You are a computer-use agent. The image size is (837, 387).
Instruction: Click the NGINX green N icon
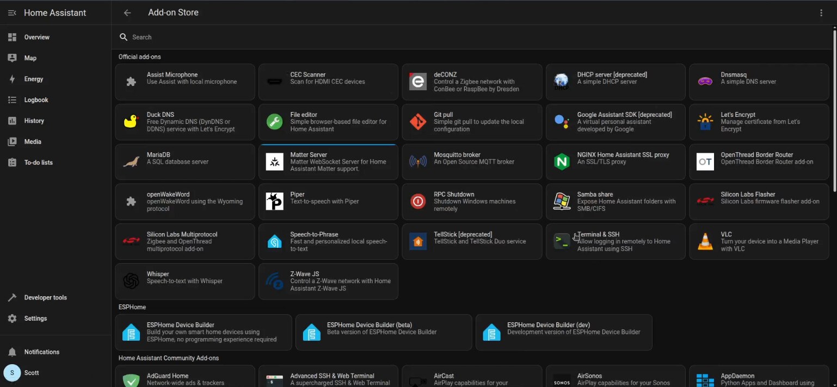pyautogui.click(x=562, y=162)
